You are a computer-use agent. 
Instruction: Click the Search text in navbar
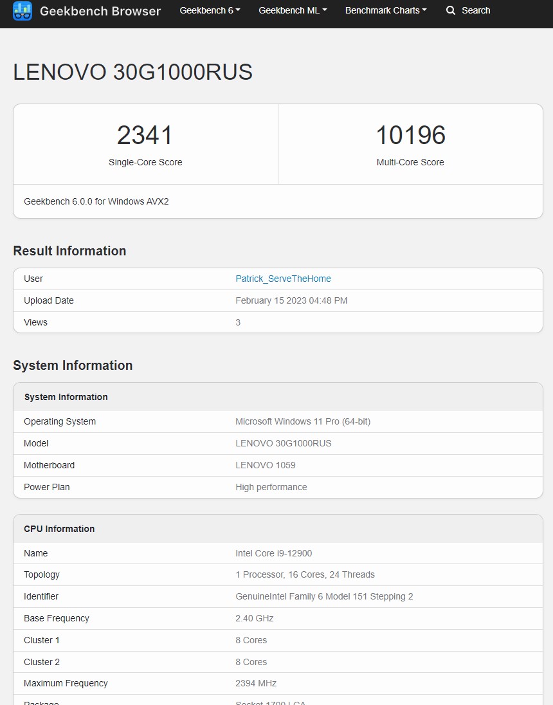pyautogui.click(x=476, y=10)
